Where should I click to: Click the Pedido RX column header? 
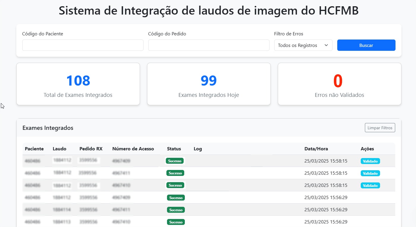(x=91, y=149)
